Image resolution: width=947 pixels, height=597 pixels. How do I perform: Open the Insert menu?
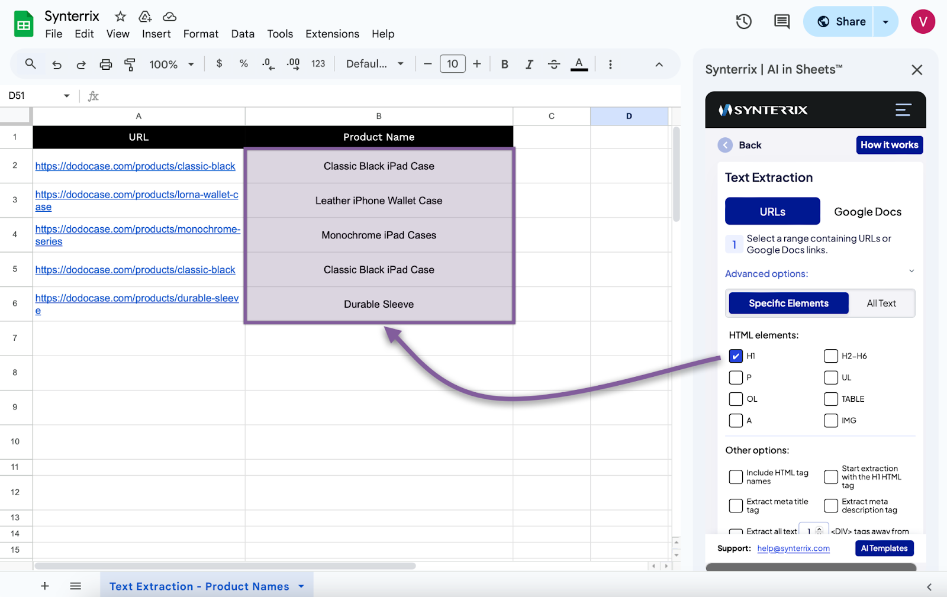coord(156,34)
